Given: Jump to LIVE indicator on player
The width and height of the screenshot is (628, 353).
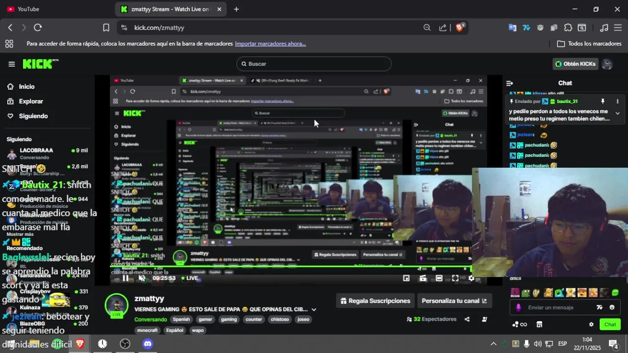Looking at the screenshot, I should [190, 278].
